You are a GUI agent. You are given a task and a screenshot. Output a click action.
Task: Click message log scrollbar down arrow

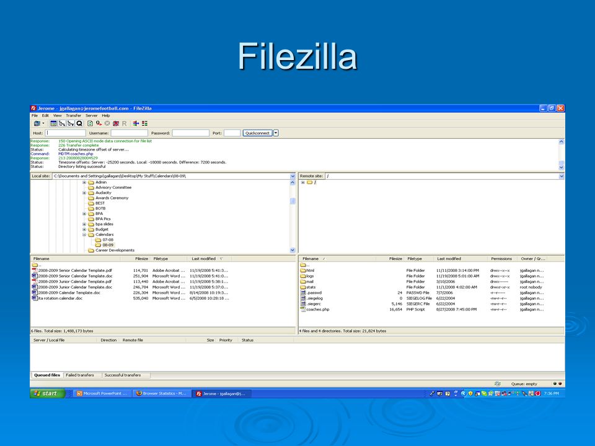(562, 167)
